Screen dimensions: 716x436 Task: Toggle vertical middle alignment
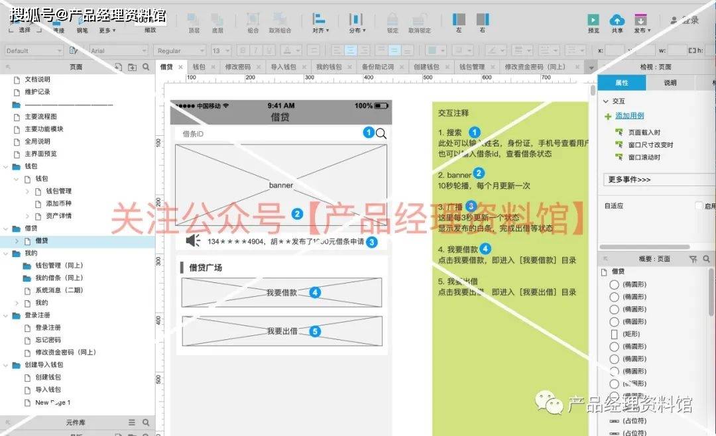395,50
